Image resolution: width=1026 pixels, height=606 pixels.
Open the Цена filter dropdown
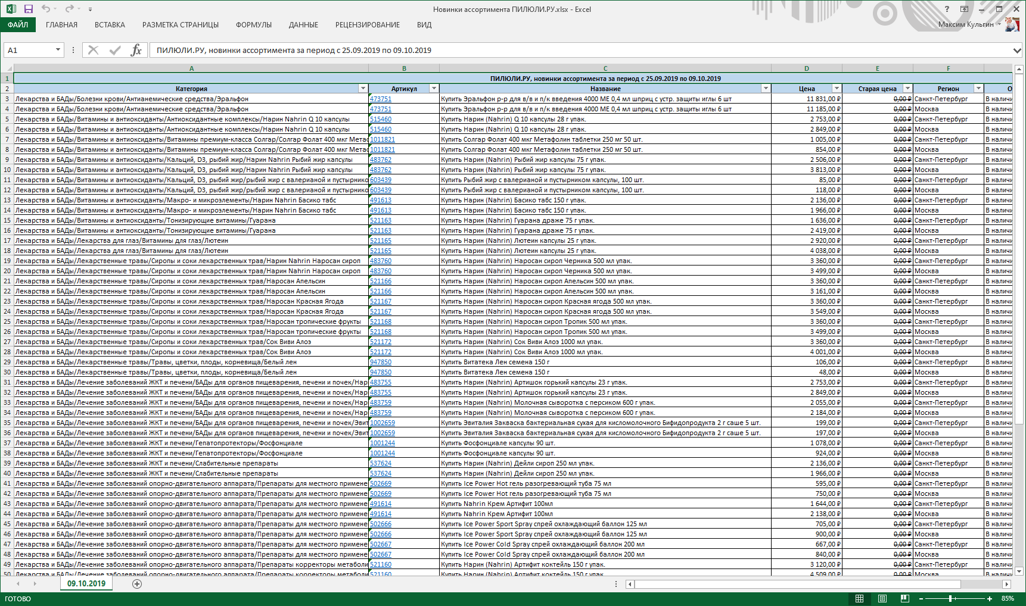coord(837,88)
